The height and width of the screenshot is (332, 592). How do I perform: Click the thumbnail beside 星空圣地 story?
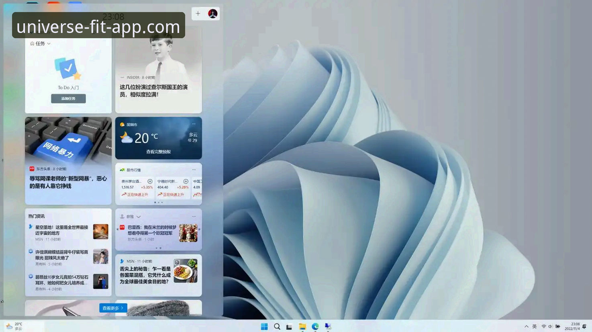(x=101, y=232)
